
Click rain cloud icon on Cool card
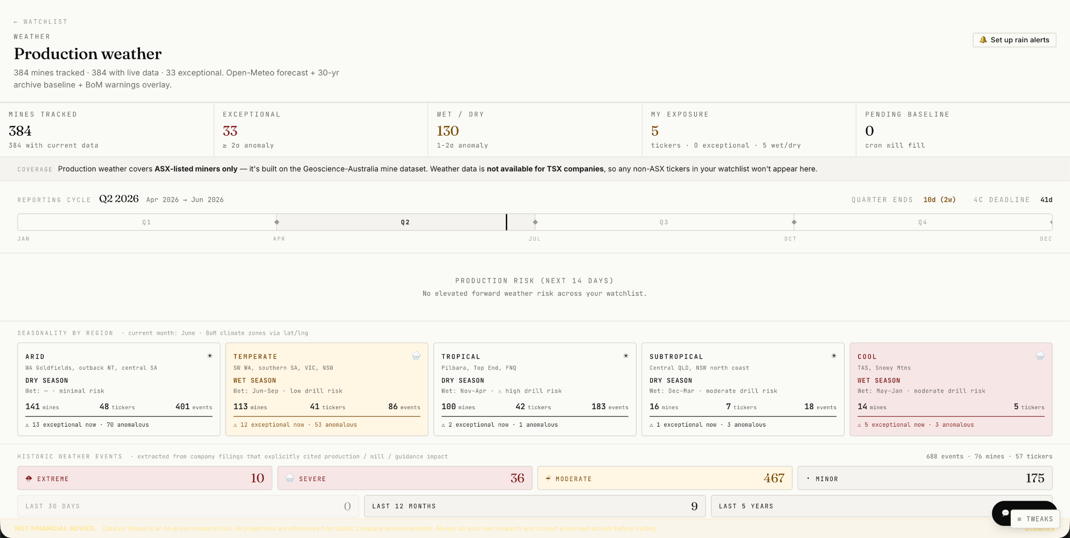(x=1040, y=356)
